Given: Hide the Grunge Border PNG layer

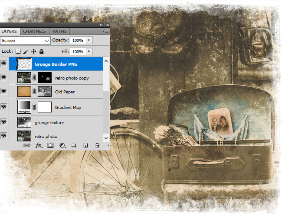Looking at the screenshot, I should point(4,64).
